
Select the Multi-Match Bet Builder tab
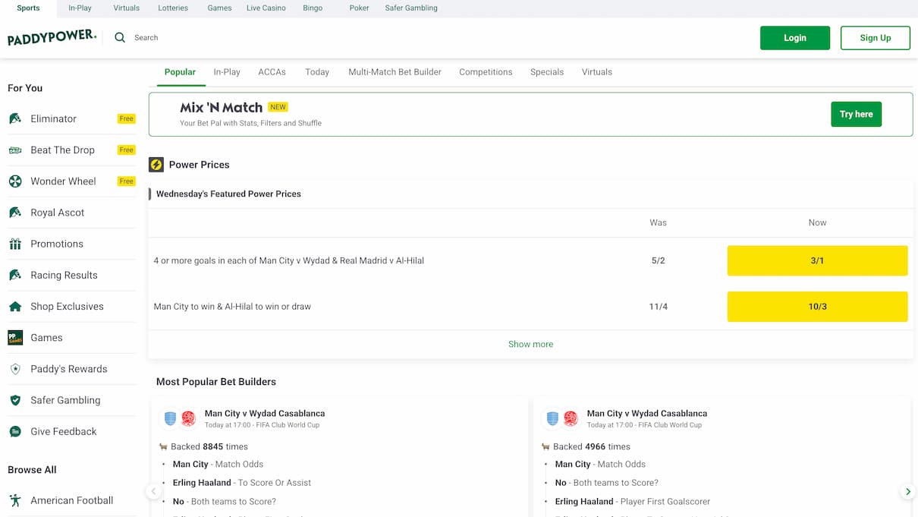pos(395,72)
